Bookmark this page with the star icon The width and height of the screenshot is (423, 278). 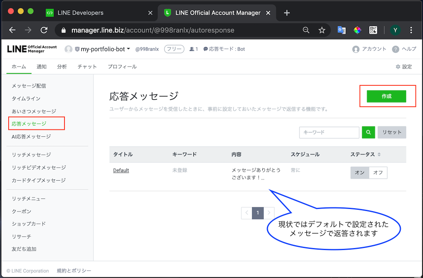point(322,30)
